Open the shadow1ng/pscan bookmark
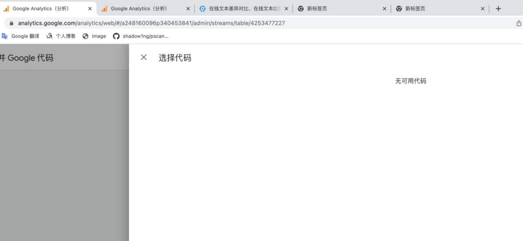The height and width of the screenshot is (241, 523). [x=140, y=36]
